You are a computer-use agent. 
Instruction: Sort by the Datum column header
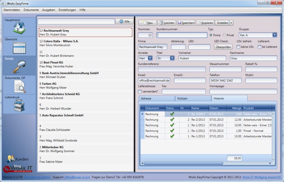pyautogui.click(x=218, y=108)
